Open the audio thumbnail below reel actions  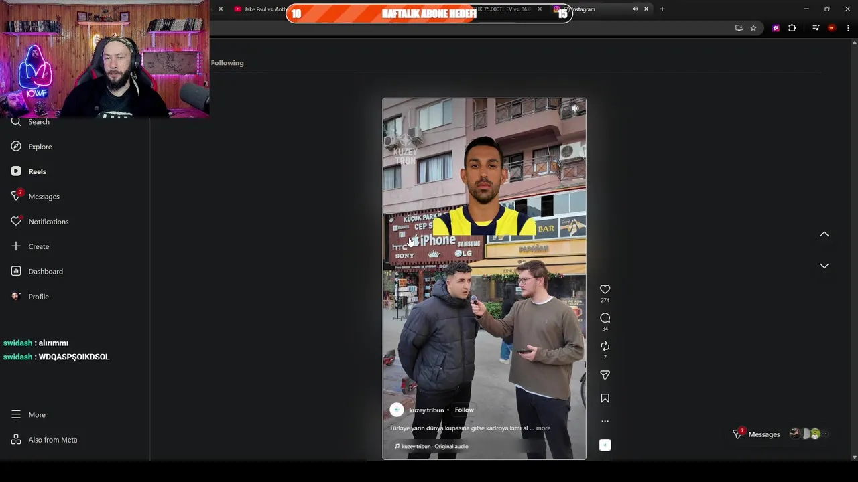tap(605, 445)
